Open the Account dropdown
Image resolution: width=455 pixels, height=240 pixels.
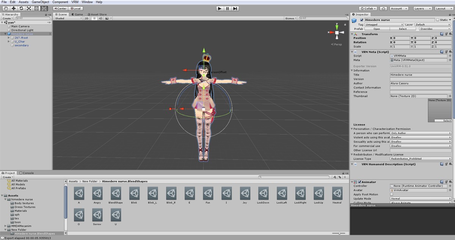point(399,8)
